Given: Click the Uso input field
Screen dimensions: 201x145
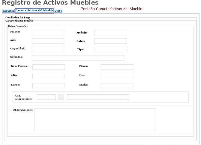Looking at the screenshot, I should point(117,76).
